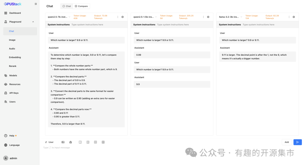Screen dimensions: 304x165
Task: Click the user message in qwen2.5-7b panel
Action: pos(86,40)
